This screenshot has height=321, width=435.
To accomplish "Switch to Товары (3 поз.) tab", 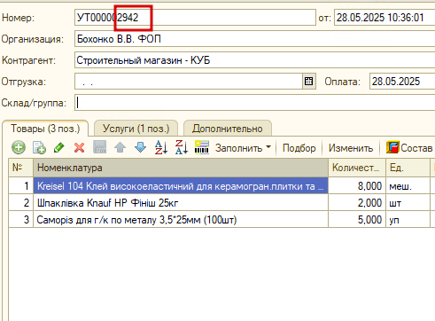I will pos(45,129).
